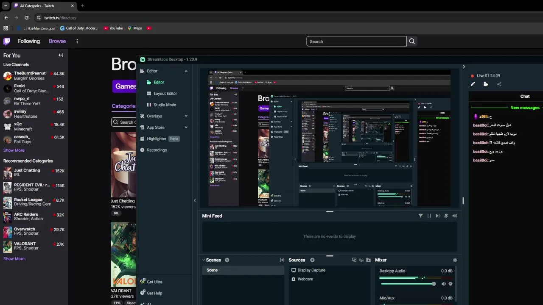The height and width of the screenshot is (305, 543).
Task: Open Call of Duty bookmark
Action: (x=79, y=28)
